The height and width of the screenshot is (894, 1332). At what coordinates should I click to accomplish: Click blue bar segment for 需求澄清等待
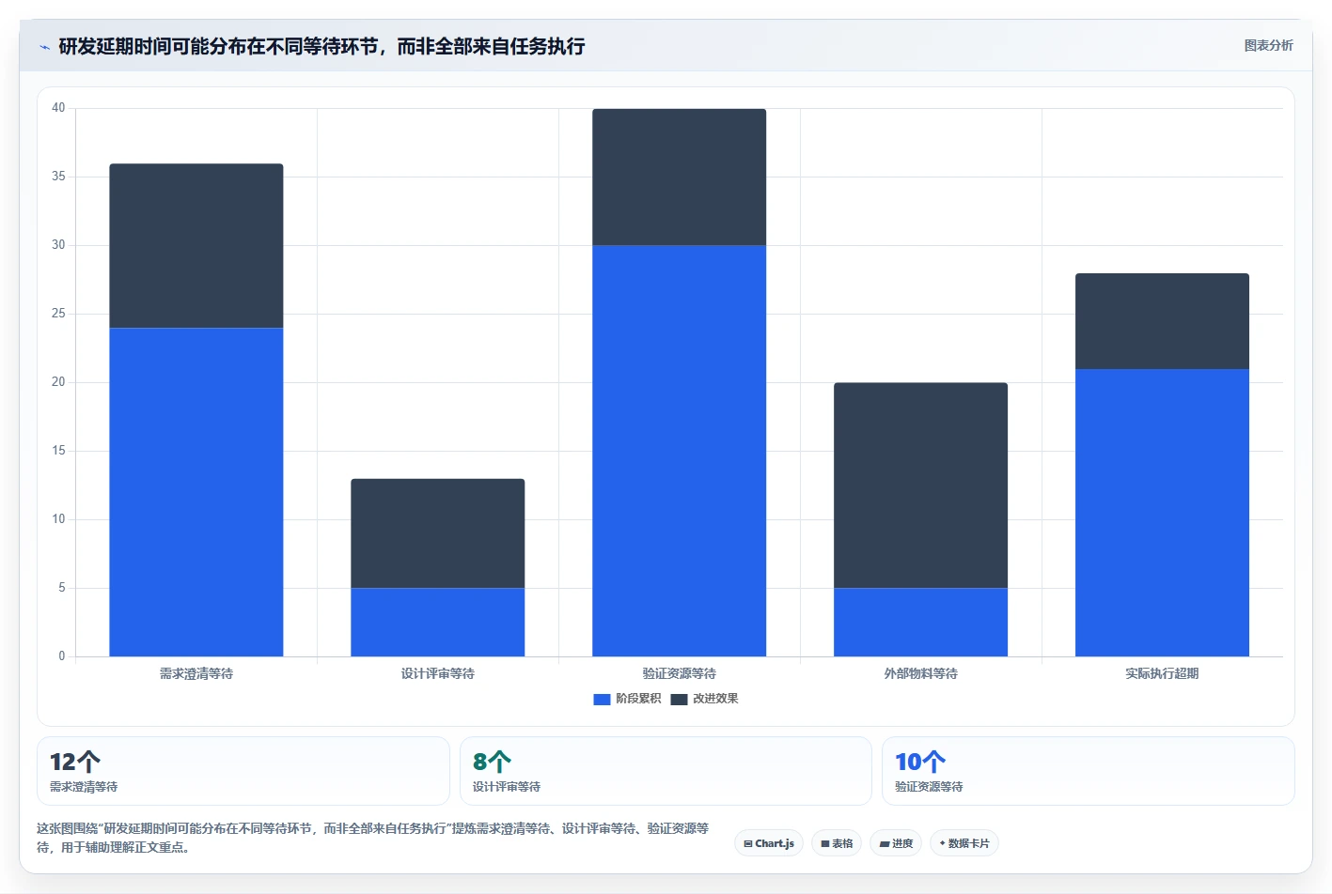[x=196, y=492]
